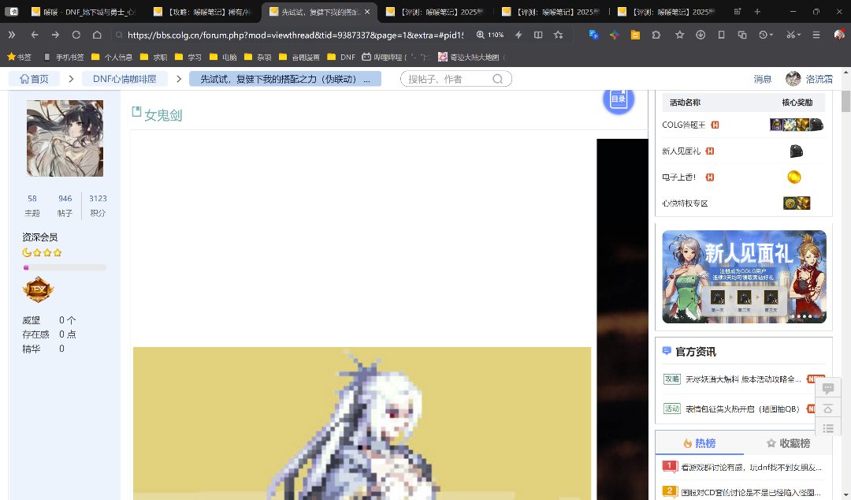This screenshot has height=500, width=851.
Task: Toggle the lightning speed mode icon
Action: (518, 35)
